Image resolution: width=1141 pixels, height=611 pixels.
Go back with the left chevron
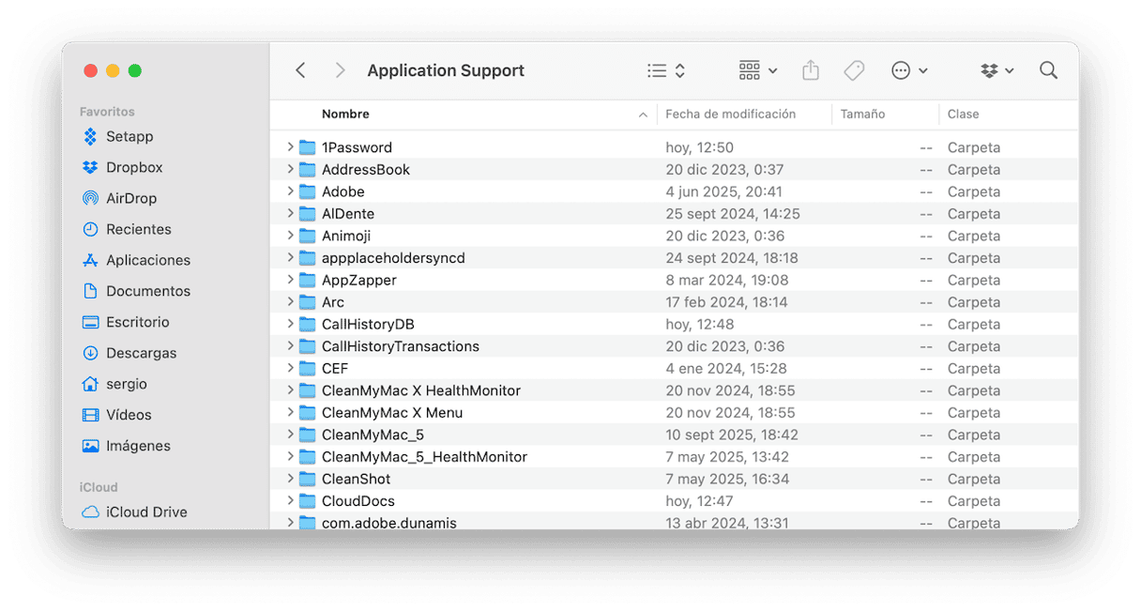(x=300, y=70)
